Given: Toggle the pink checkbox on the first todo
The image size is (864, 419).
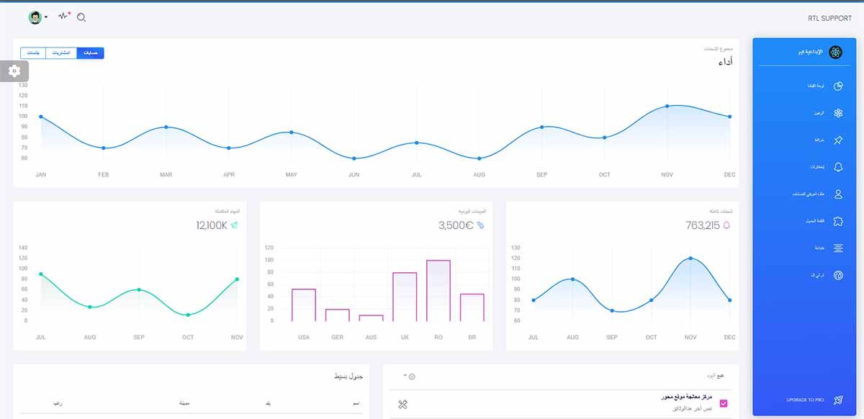Looking at the screenshot, I should (x=725, y=402).
